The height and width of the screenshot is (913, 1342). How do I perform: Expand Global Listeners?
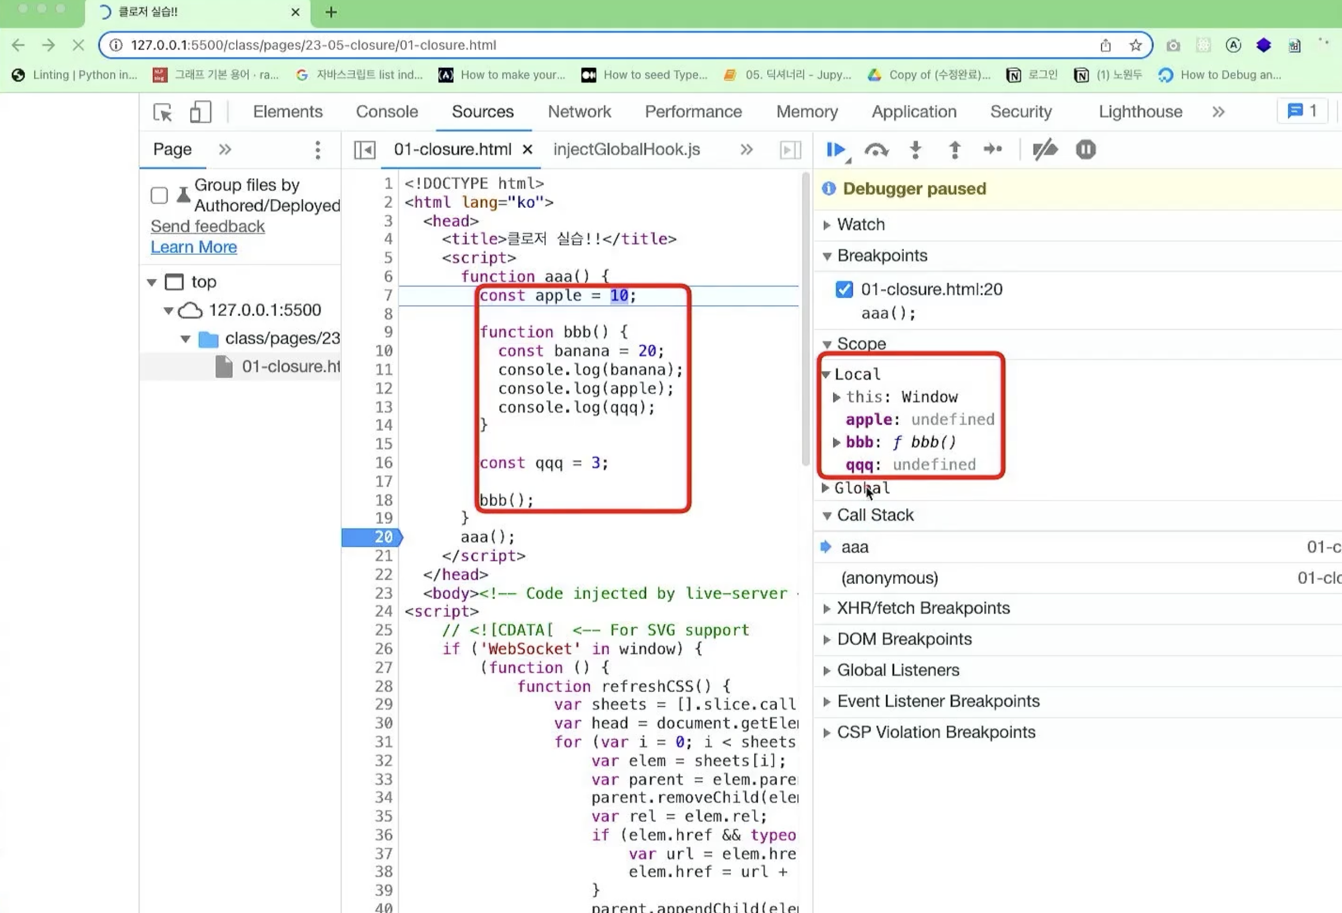827,671
